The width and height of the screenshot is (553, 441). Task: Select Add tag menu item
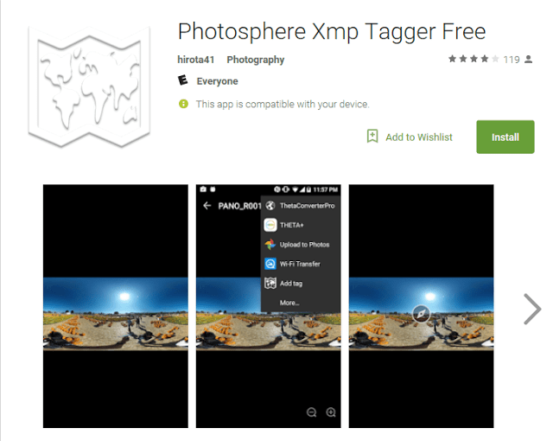301,284
